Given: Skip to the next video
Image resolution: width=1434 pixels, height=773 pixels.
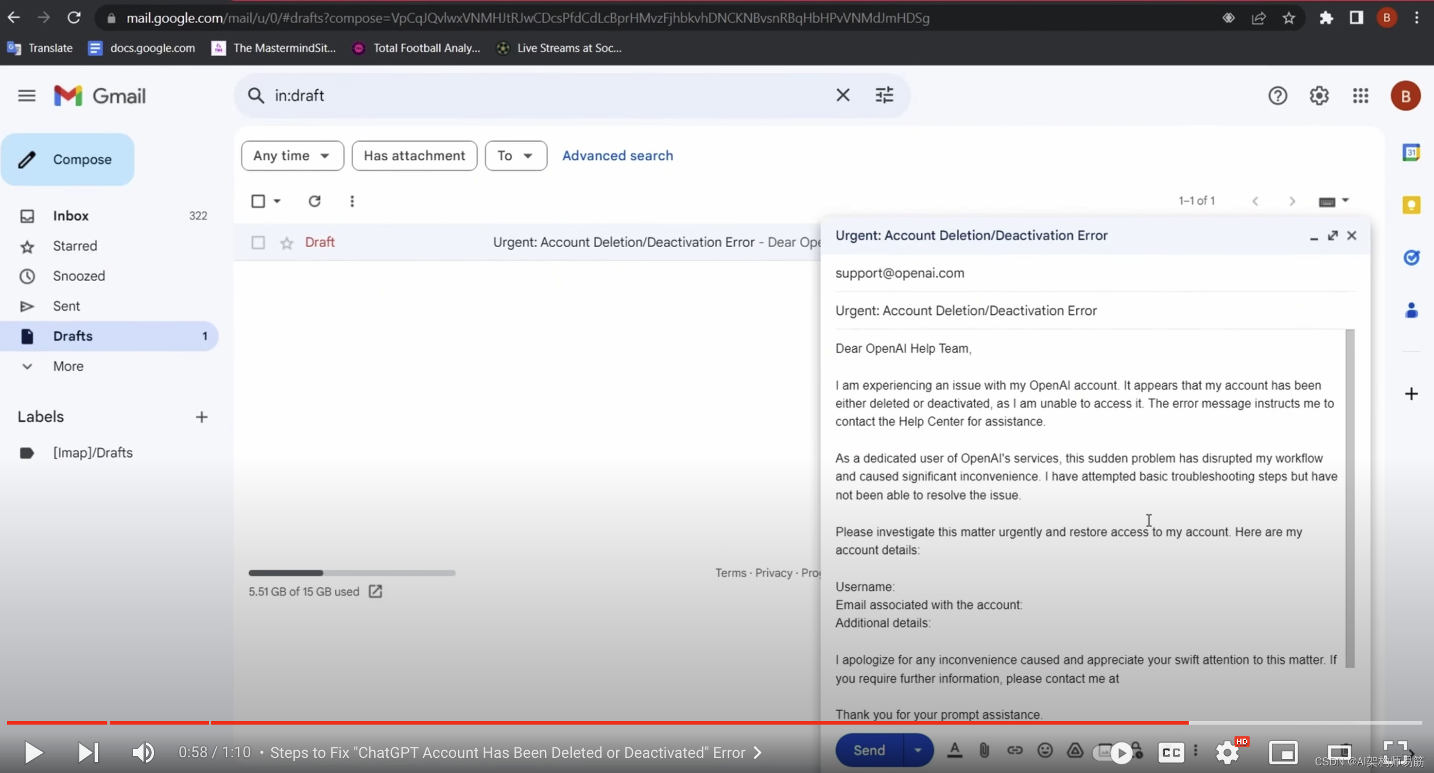Looking at the screenshot, I should point(89,753).
